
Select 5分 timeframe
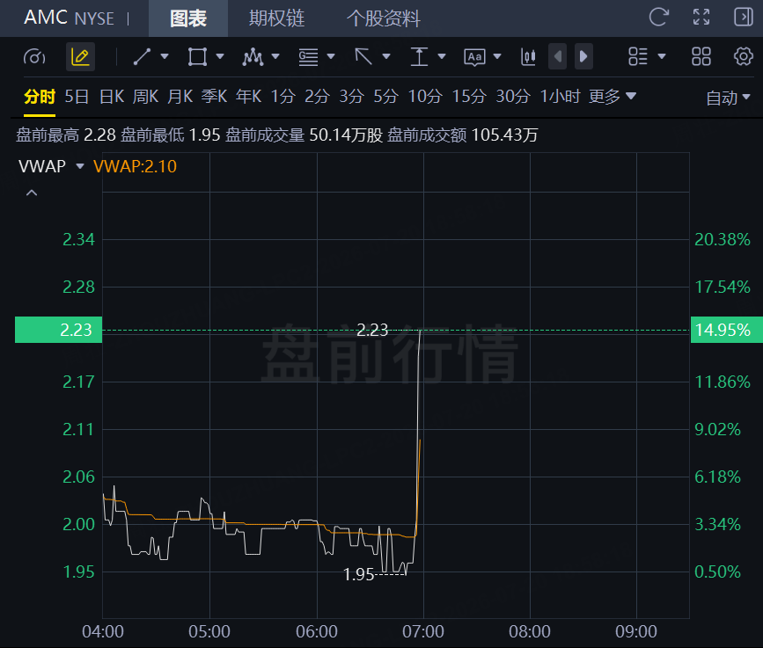click(385, 96)
